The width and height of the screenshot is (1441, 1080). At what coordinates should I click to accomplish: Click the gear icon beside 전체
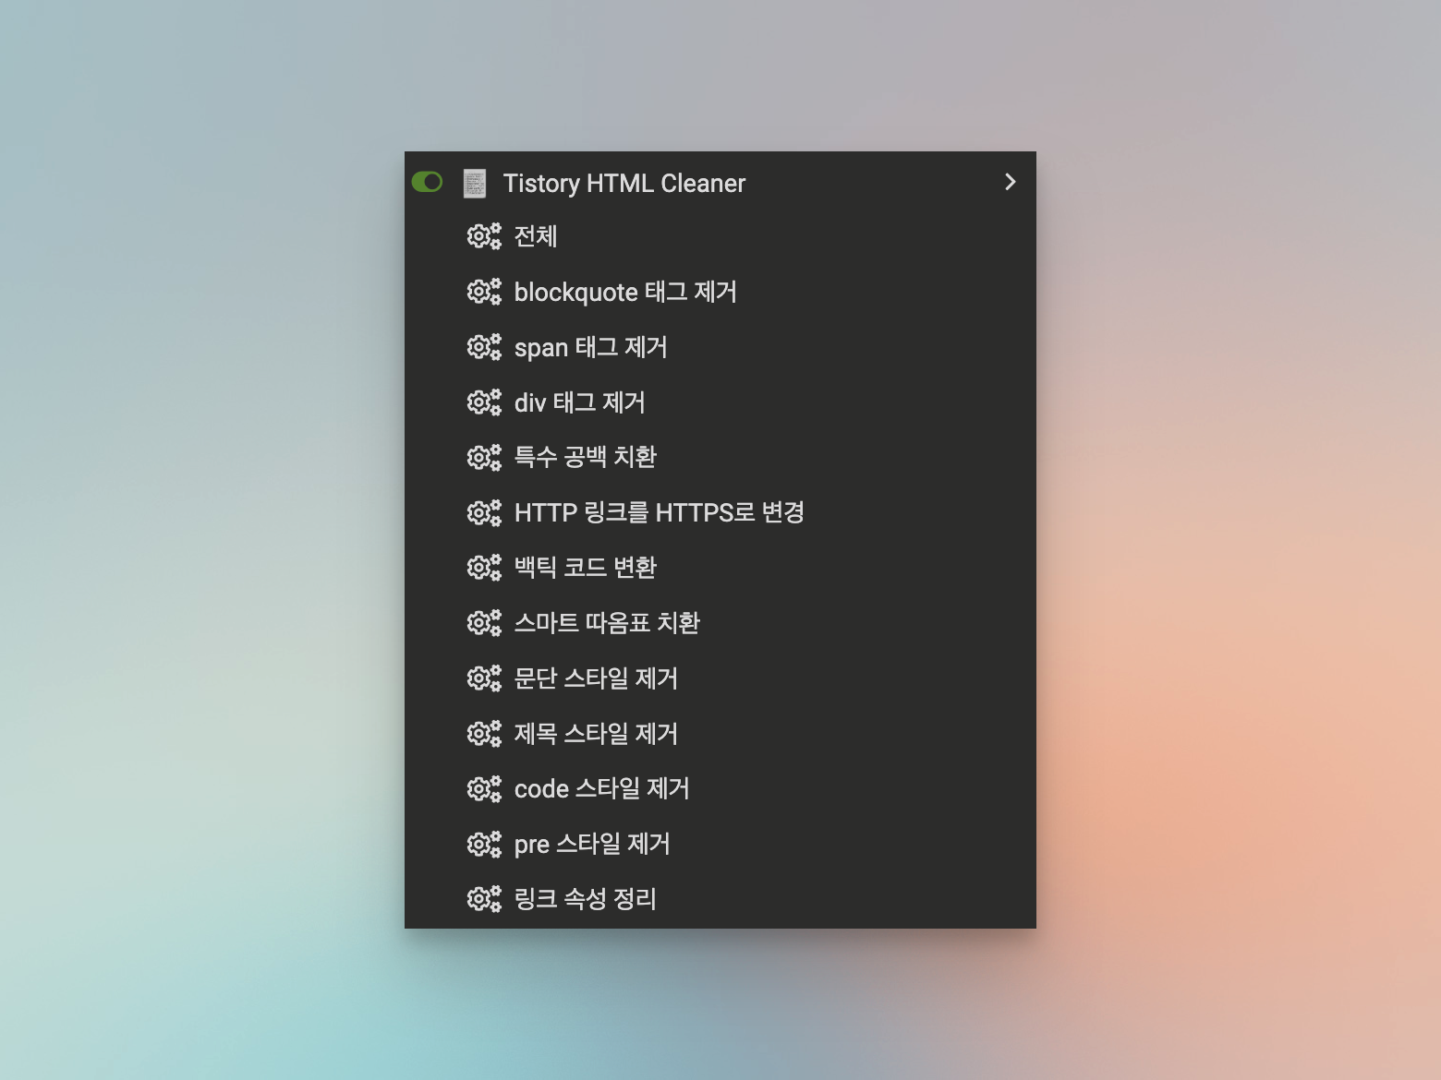click(484, 236)
